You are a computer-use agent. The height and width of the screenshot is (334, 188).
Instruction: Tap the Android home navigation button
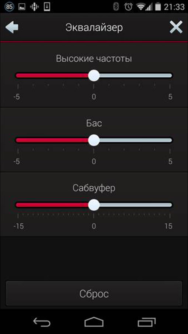94,322
